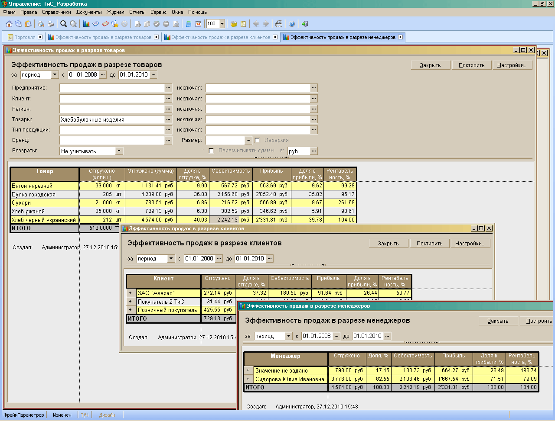Click the green exit door toolbar icon

pyautogui.click(x=305, y=24)
